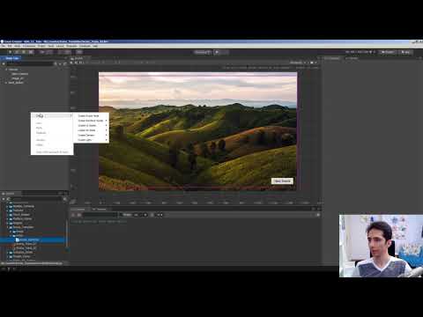Collapse the Canvas node
Viewport: 423px width, 317px height.
6,70
